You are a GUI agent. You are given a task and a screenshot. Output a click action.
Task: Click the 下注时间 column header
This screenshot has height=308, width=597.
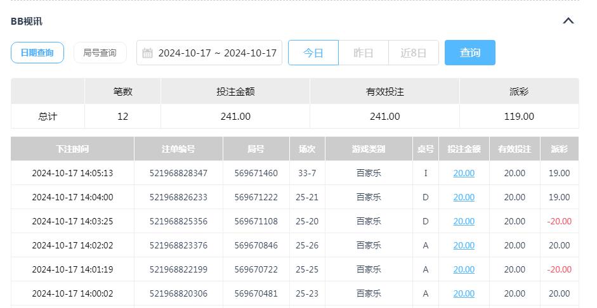72,149
